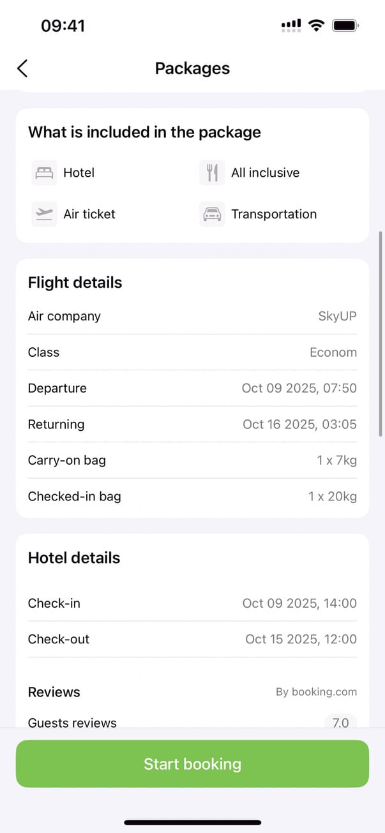Select the Air company SkyUP row
This screenshot has width=385, height=833.
tap(192, 316)
